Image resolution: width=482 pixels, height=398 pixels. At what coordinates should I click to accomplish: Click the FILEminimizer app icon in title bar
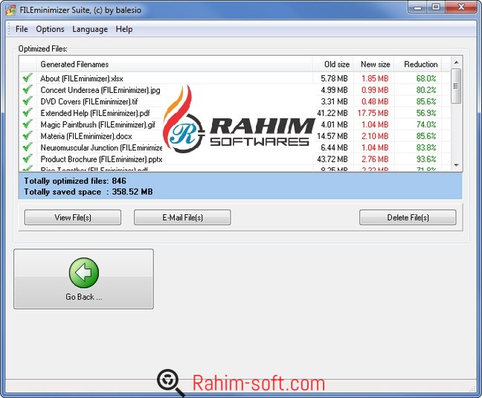point(10,10)
